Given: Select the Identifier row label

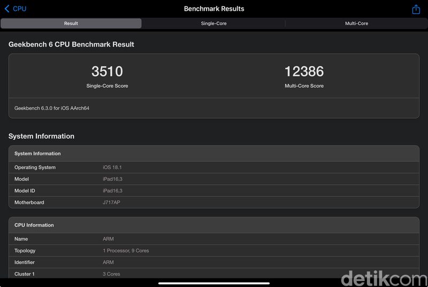Looking at the screenshot, I should [24, 262].
